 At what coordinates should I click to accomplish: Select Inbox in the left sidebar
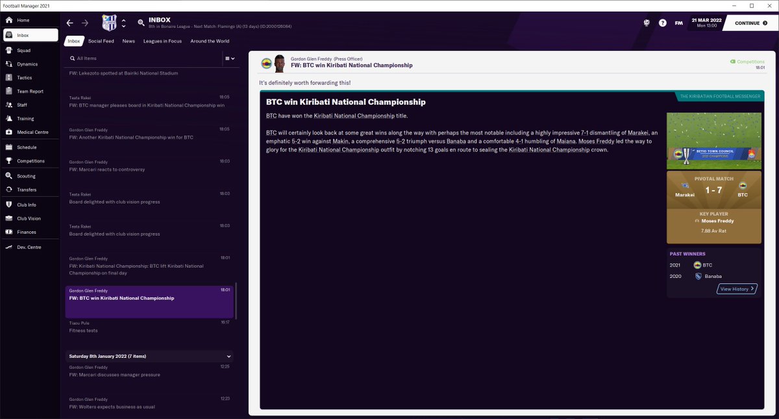pos(30,35)
